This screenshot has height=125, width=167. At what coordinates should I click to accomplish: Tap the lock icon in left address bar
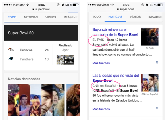[33, 9]
